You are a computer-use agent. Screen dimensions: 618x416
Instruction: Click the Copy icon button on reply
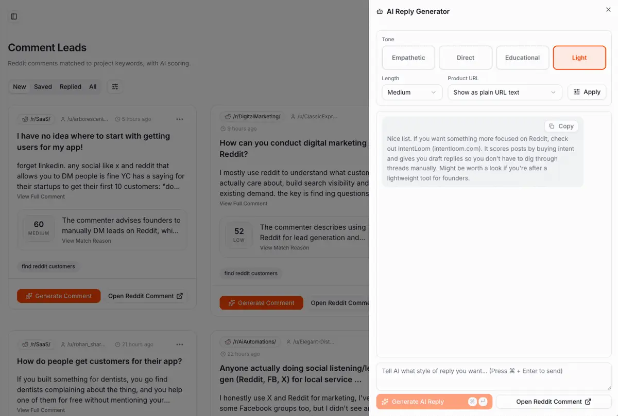561,126
